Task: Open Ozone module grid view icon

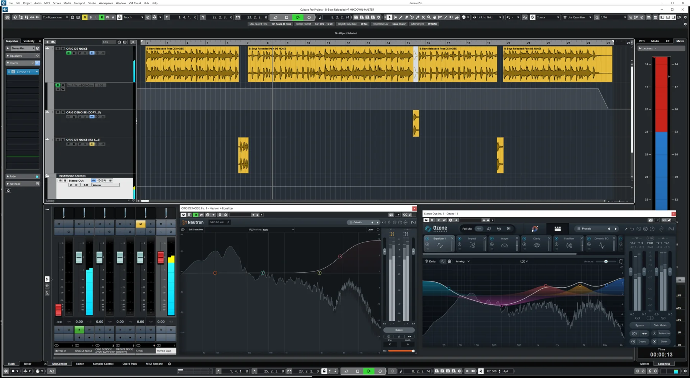Action: point(557,229)
